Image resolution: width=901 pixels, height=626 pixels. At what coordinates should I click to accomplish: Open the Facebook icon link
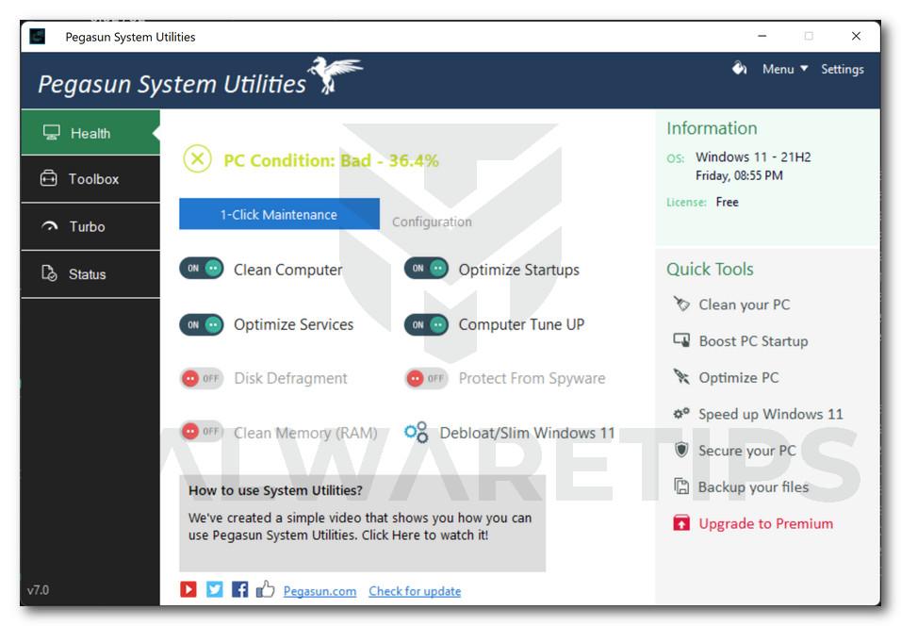(239, 589)
